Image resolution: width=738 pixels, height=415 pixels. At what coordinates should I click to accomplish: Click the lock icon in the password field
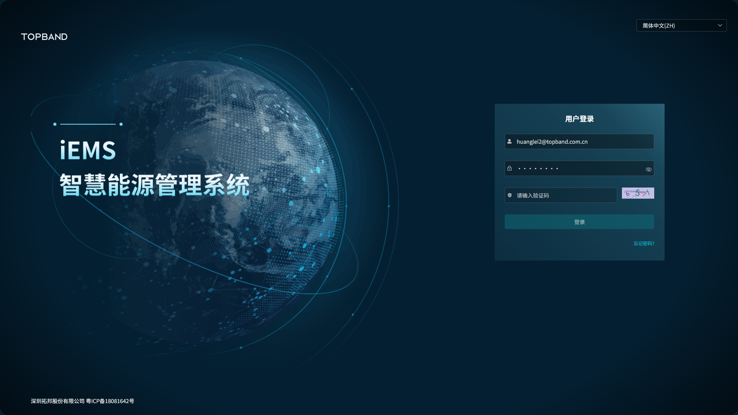(509, 168)
